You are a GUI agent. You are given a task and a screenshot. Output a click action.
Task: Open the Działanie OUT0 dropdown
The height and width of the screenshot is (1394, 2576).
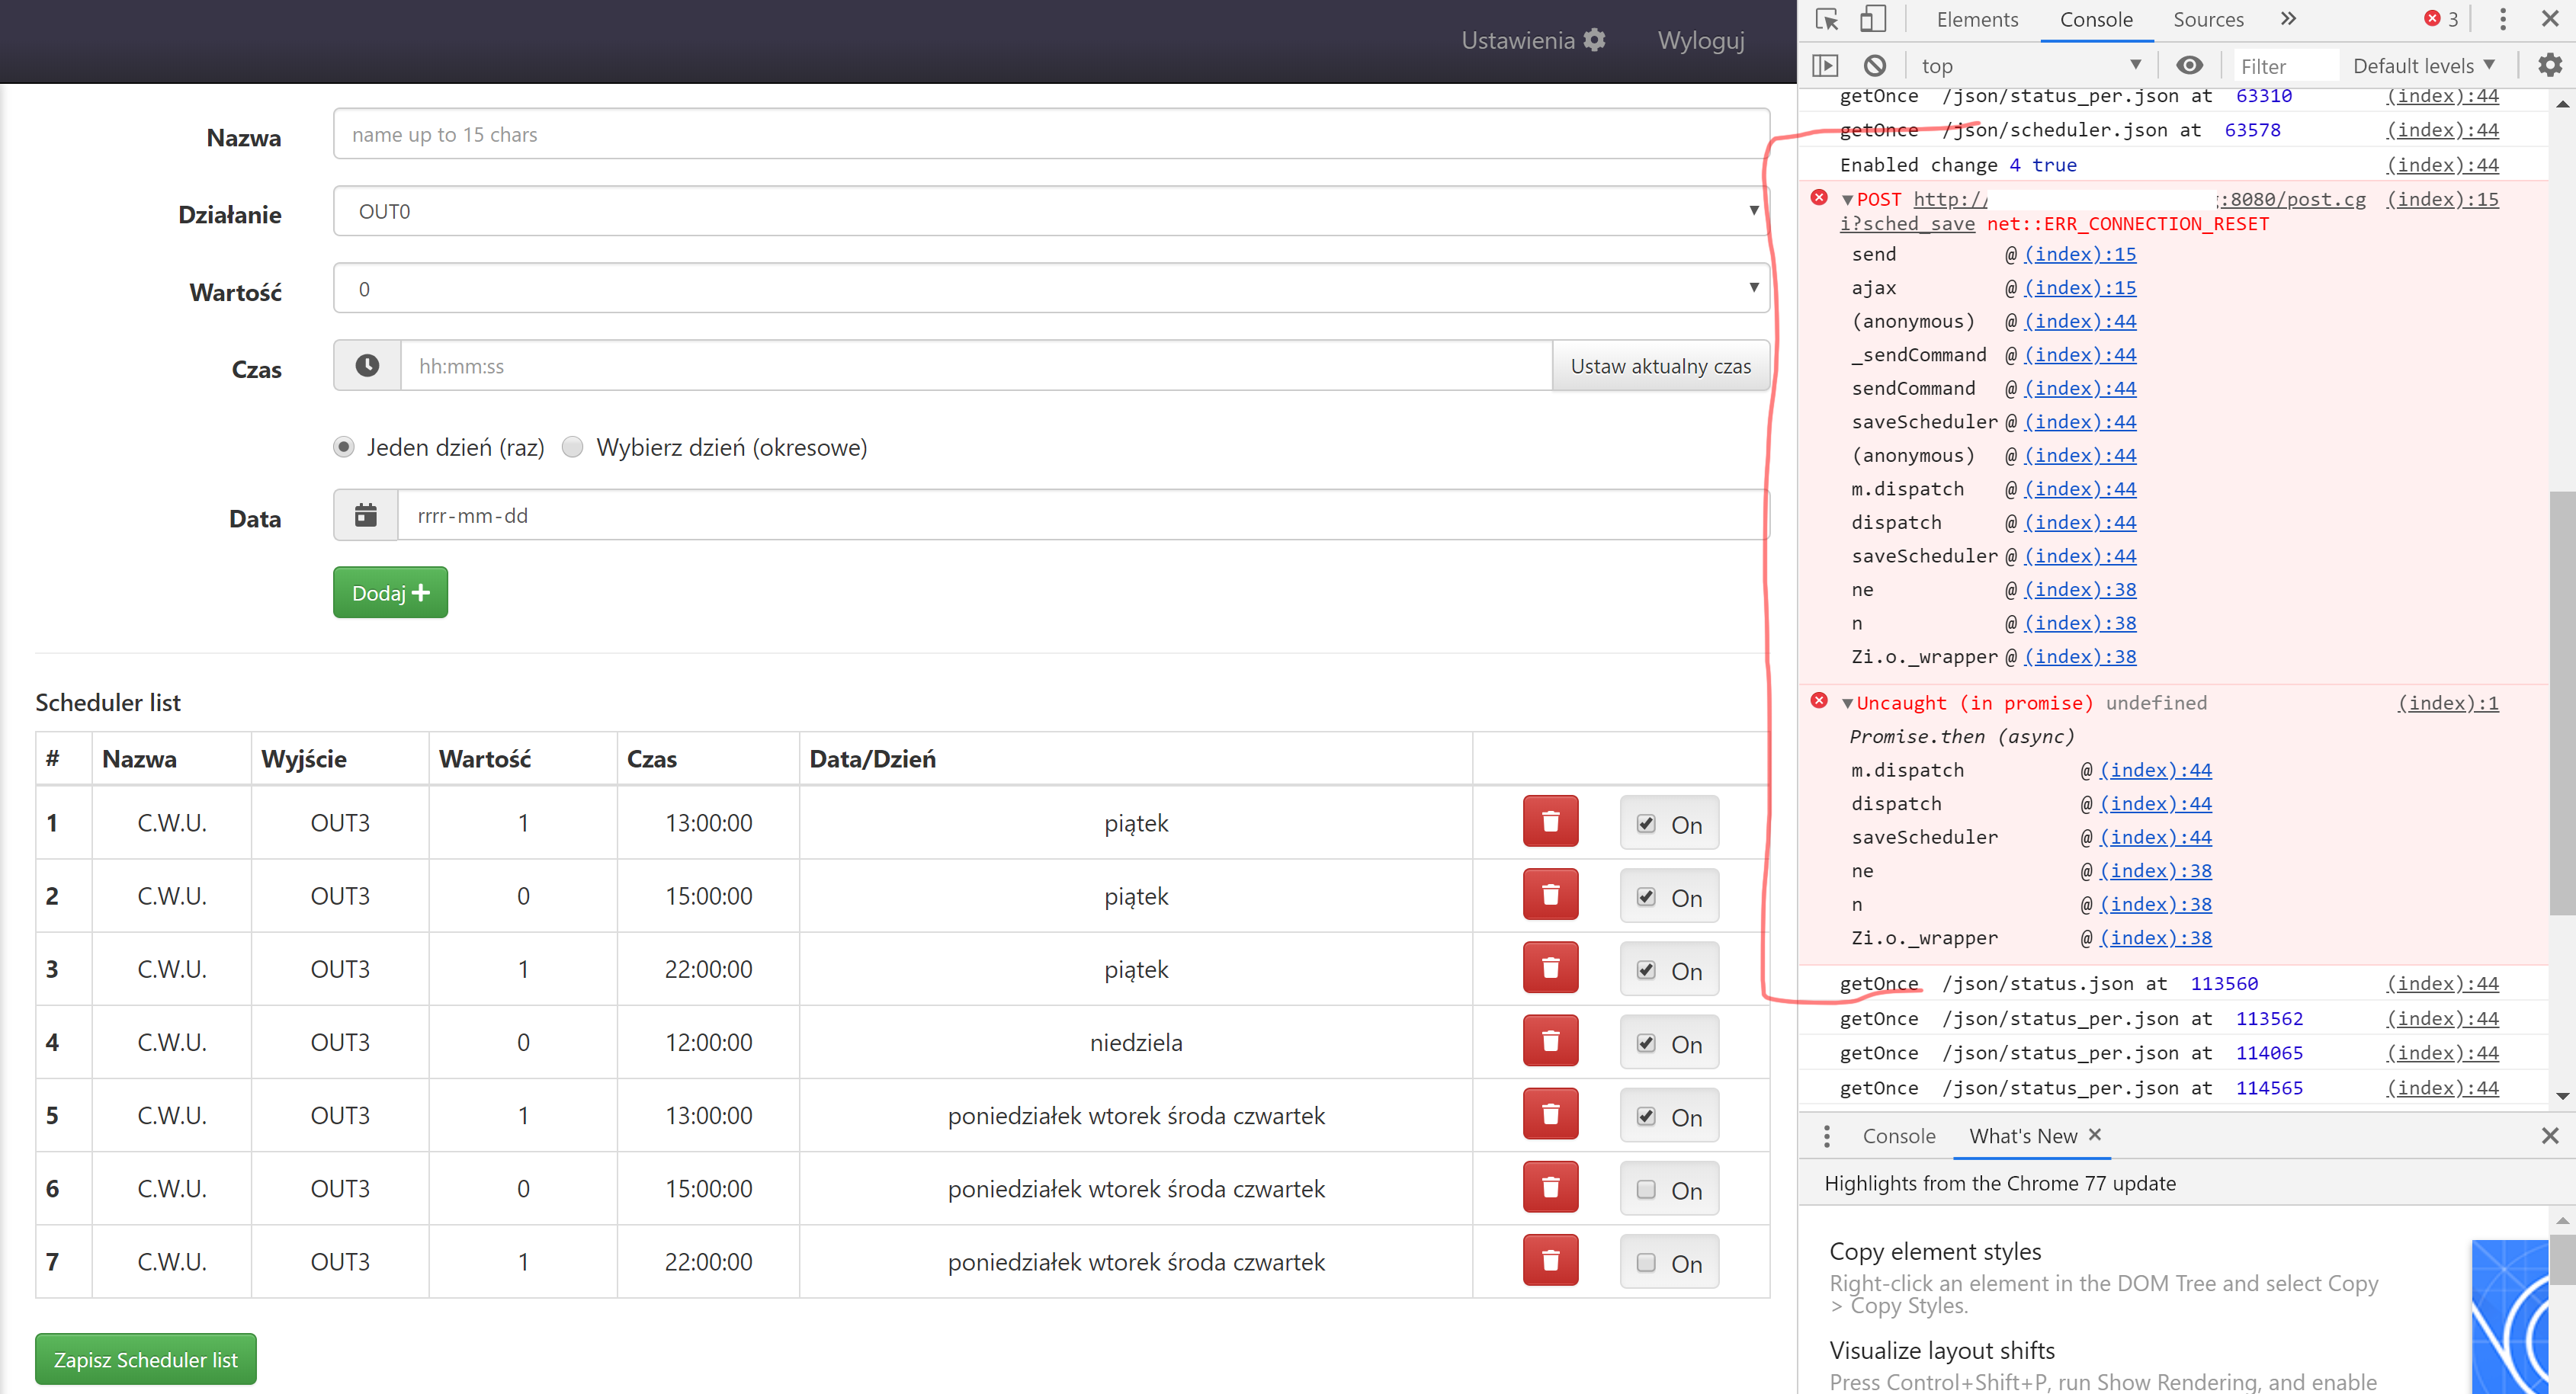coord(1050,212)
